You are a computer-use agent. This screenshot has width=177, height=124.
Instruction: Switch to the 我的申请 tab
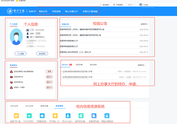[x=79, y=65]
